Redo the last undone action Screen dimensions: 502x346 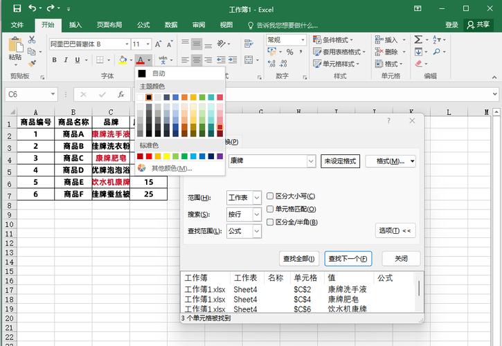(x=51, y=8)
